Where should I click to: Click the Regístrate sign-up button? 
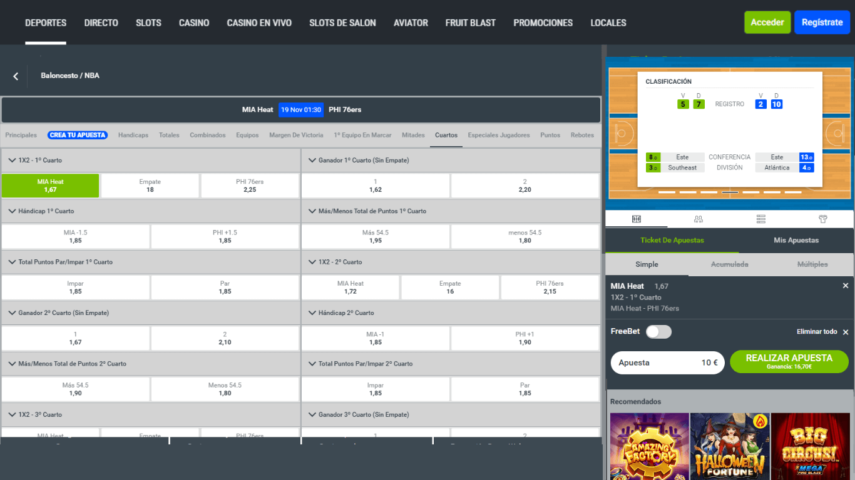pyautogui.click(x=822, y=22)
